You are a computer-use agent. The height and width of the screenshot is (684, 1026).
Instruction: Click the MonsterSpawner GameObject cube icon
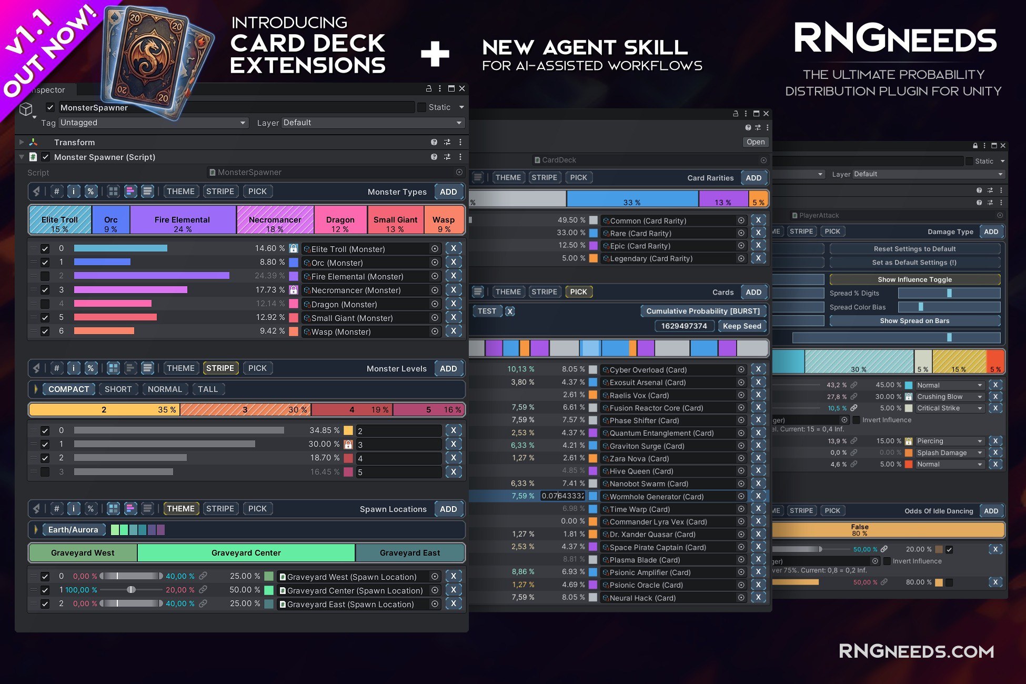[x=26, y=109]
